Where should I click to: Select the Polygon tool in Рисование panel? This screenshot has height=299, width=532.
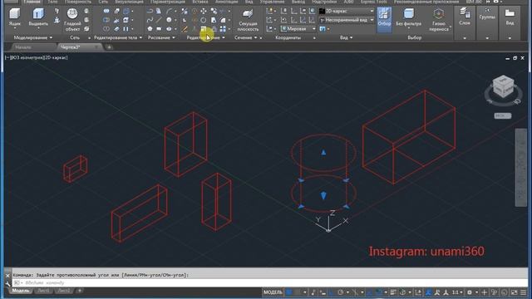150,29
